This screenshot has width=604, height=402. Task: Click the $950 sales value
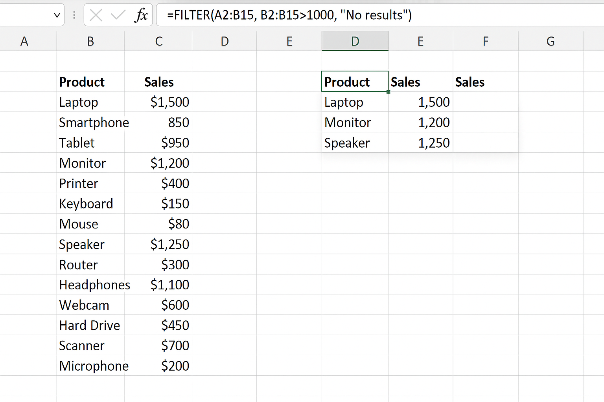(x=175, y=143)
